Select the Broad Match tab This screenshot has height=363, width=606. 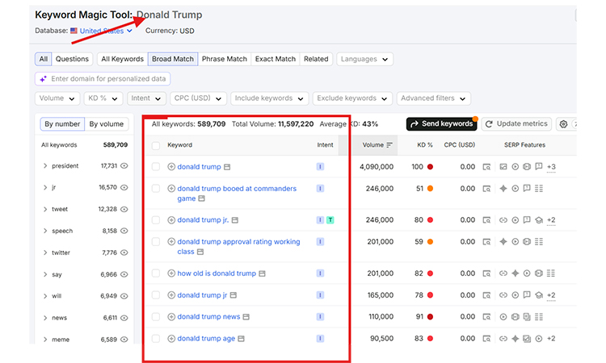click(x=173, y=59)
